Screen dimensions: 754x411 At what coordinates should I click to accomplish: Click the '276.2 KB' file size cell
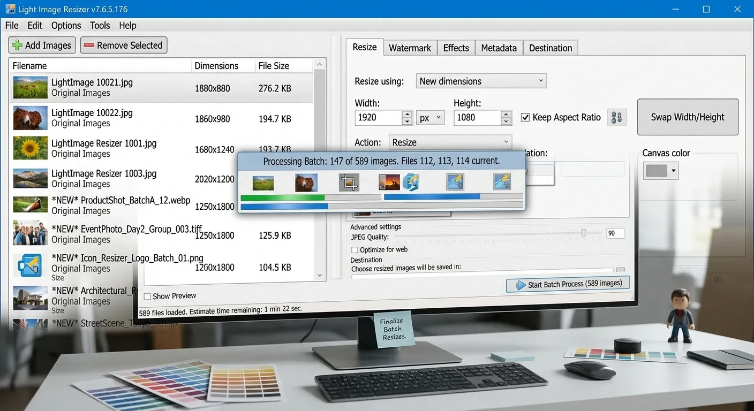pyautogui.click(x=275, y=88)
